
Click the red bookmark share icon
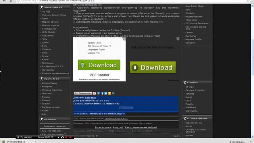tap(94, 93)
